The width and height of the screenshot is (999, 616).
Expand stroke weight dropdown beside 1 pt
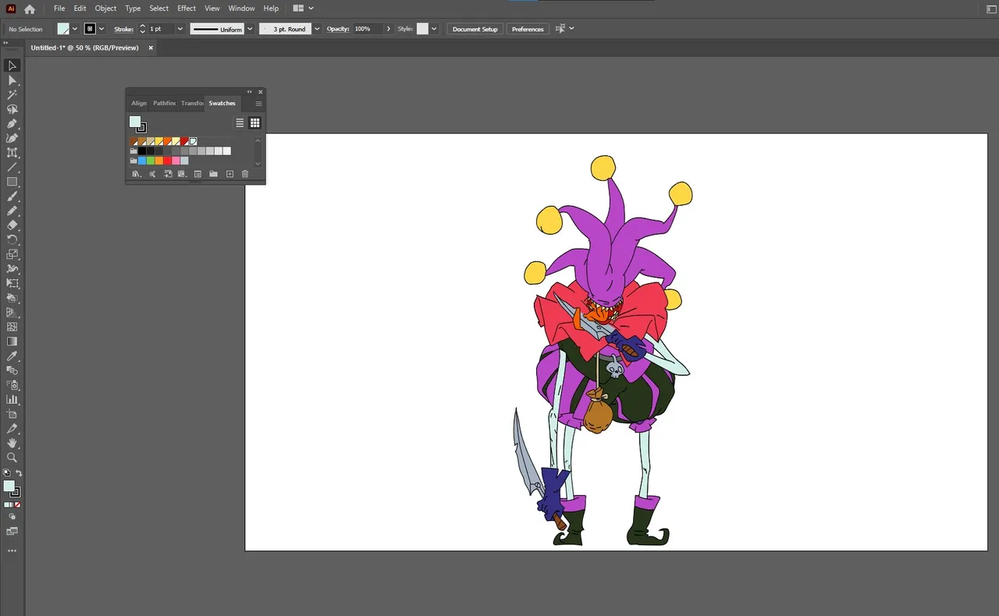coord(180,29)
